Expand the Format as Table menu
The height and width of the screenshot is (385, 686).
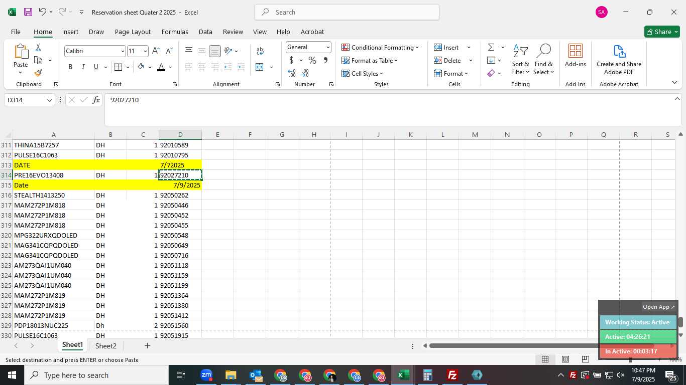pos(370,60)
